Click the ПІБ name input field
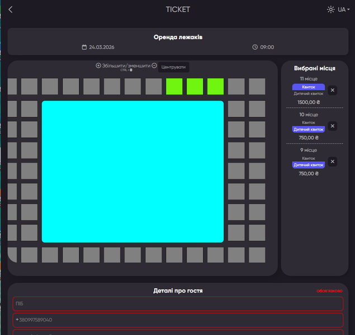 coord(177,304)
